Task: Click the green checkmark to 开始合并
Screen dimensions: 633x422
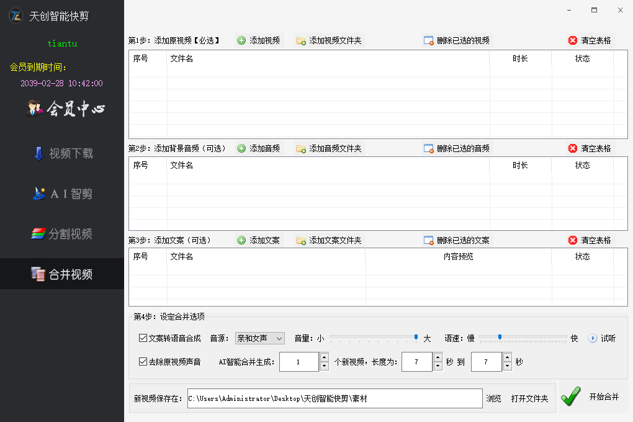Action: (x=571, y=396)
